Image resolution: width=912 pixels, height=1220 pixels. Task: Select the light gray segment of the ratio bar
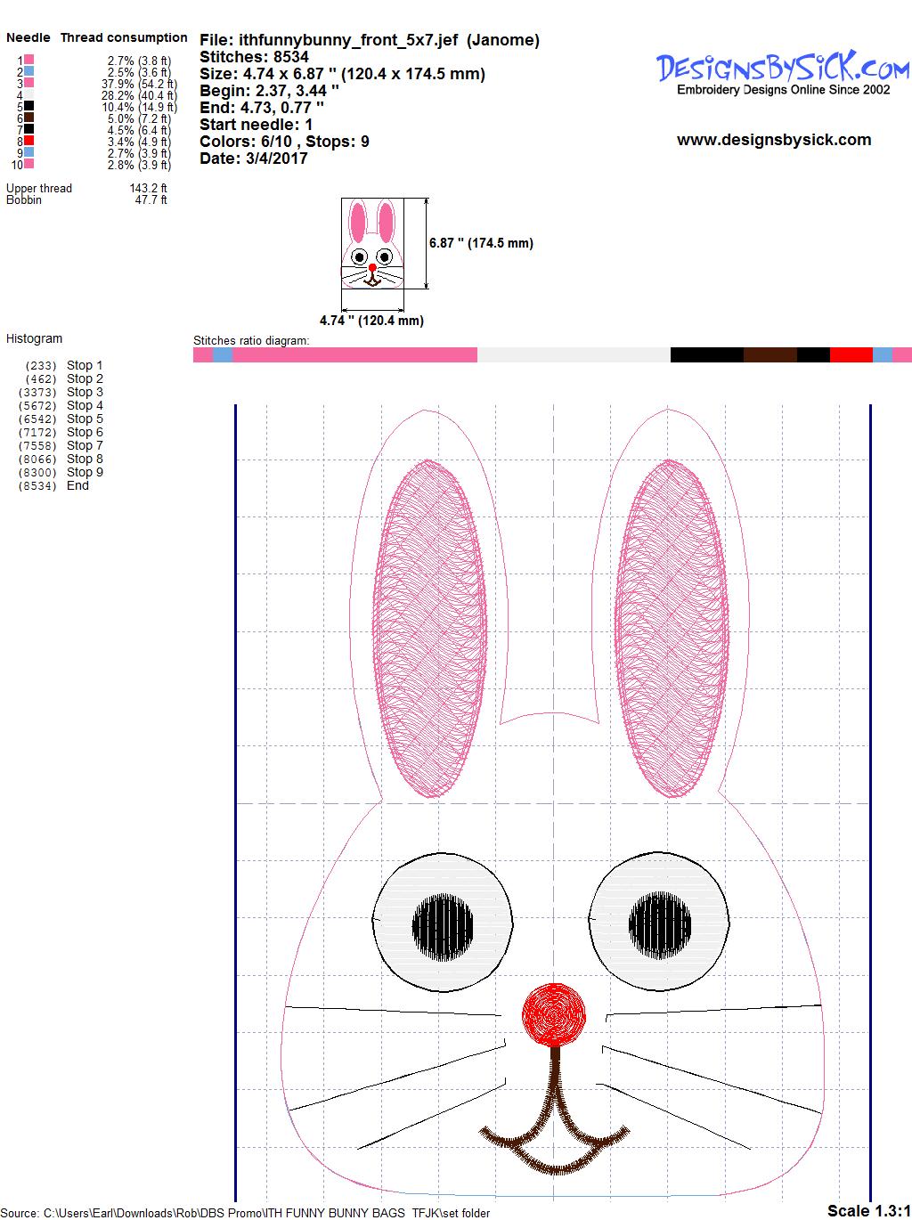tap(574, 355)
